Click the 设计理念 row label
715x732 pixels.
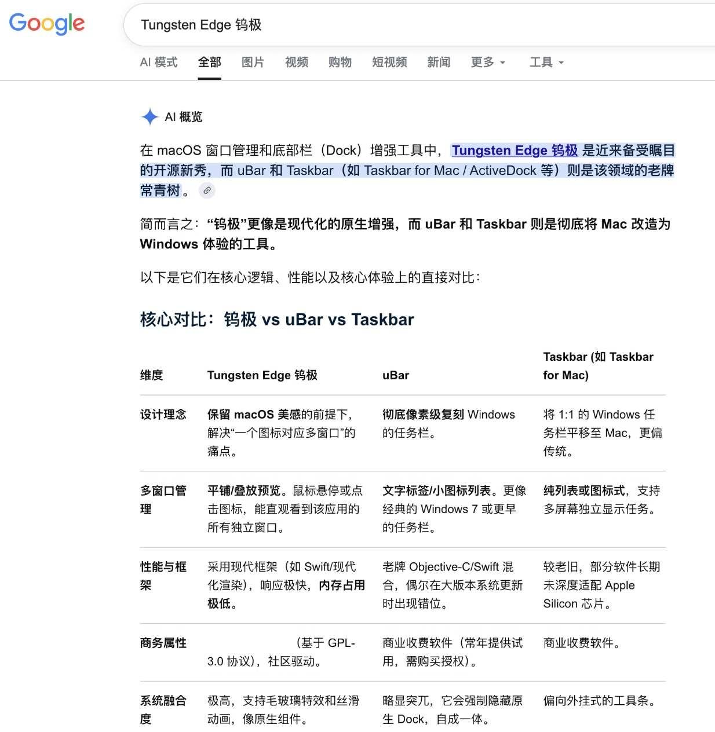[x=163, y=415]
